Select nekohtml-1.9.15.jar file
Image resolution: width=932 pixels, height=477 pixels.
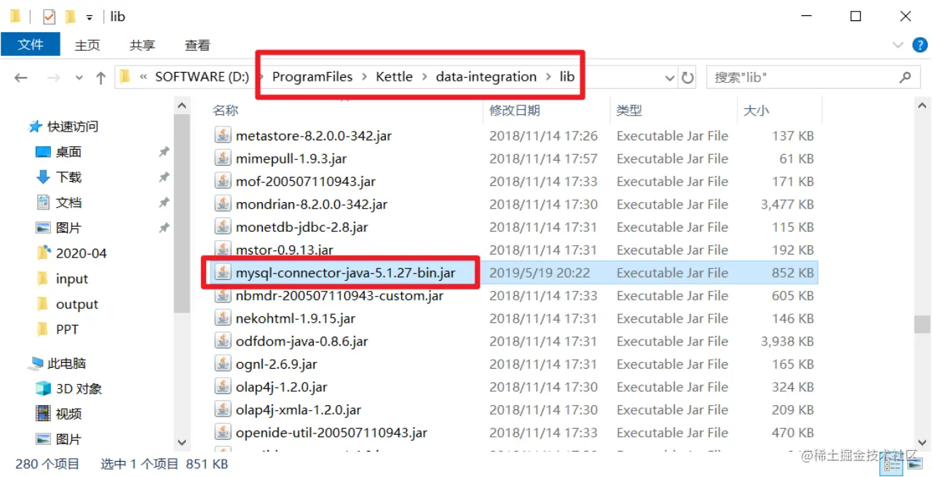coord(296,318)
